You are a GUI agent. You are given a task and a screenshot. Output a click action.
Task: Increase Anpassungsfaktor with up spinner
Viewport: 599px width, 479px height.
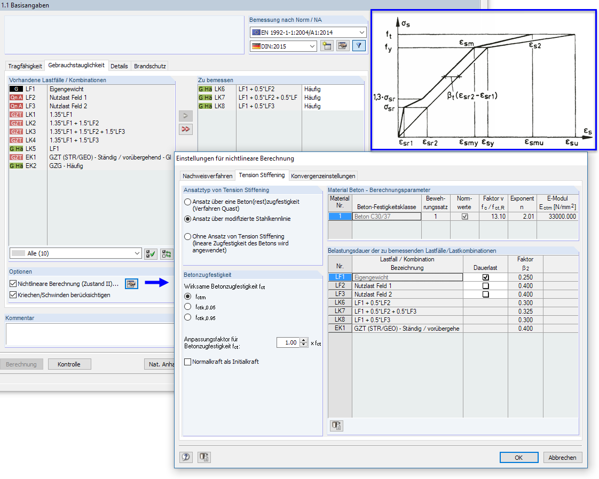coord(304,340)
